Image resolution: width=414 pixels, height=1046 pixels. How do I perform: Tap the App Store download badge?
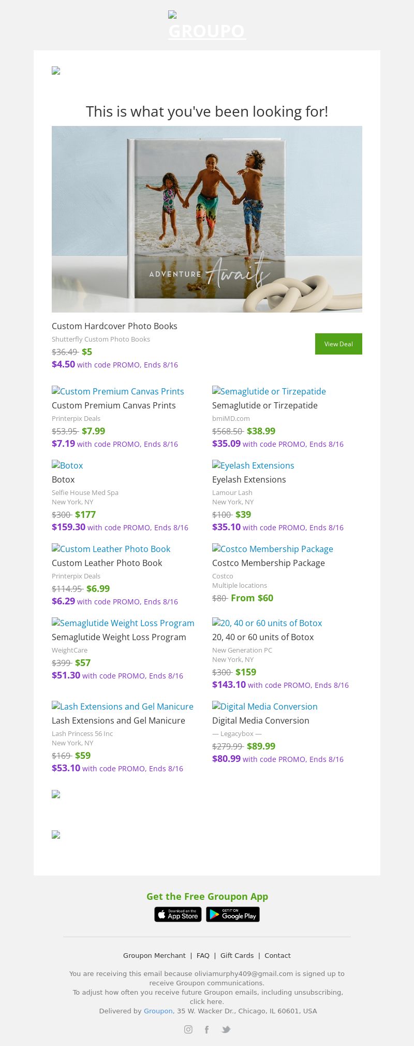click(178, 914)
